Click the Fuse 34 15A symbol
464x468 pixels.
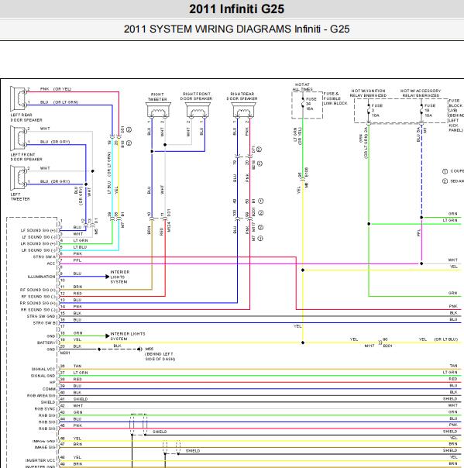[x=303, y=104]
